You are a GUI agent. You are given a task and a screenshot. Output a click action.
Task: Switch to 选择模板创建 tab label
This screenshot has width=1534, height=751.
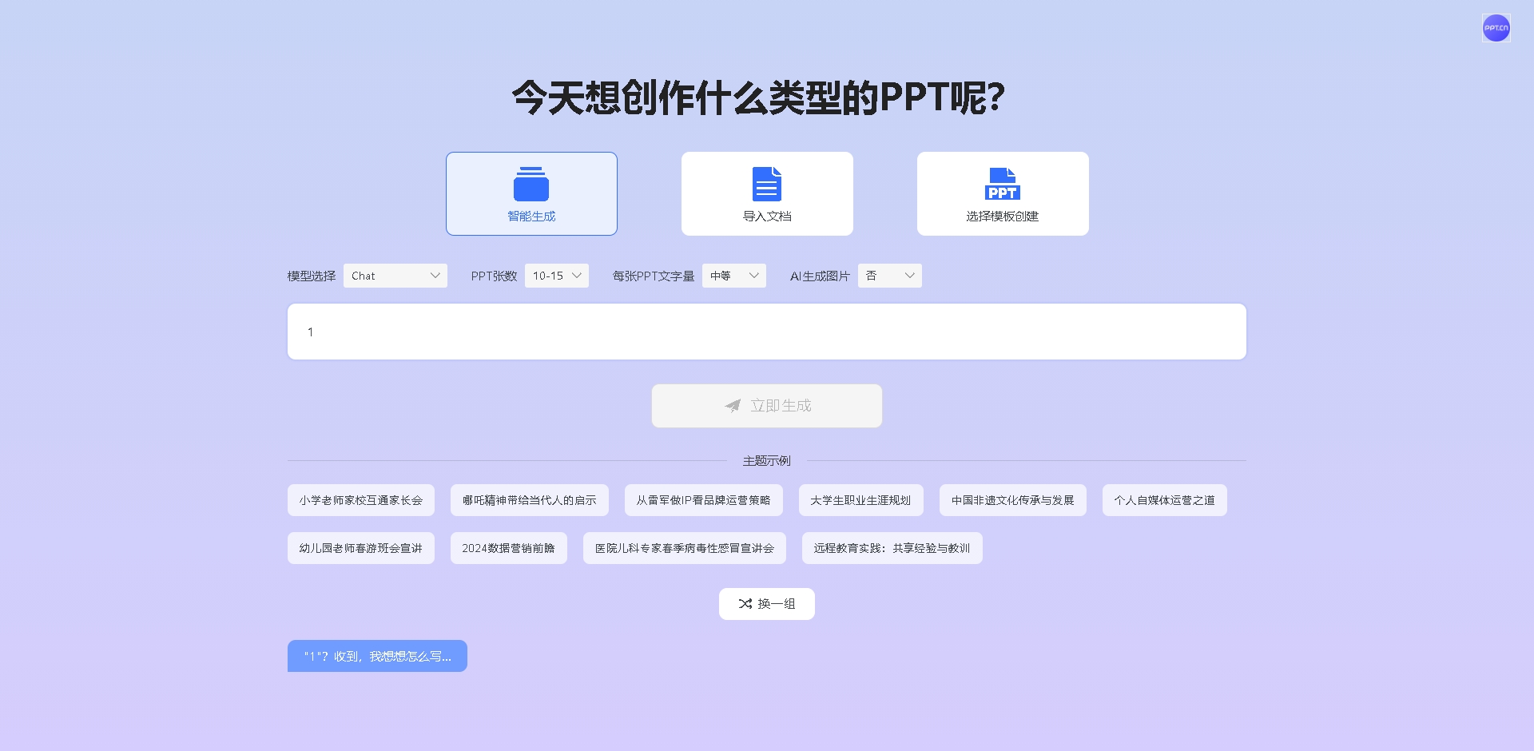[x=1002, y=217]
